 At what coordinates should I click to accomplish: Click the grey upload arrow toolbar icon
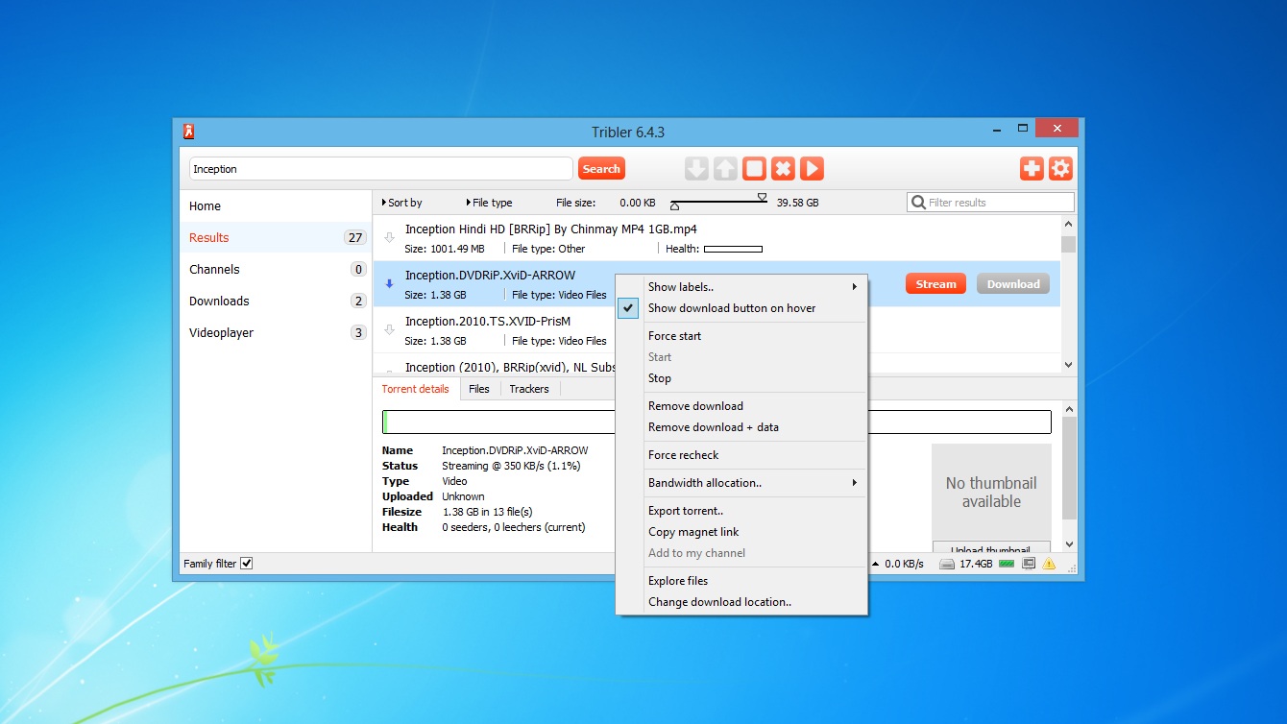point(725,169)
